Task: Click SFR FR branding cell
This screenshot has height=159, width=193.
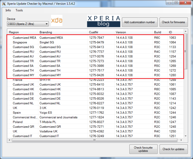Action: tap(45, 80)
